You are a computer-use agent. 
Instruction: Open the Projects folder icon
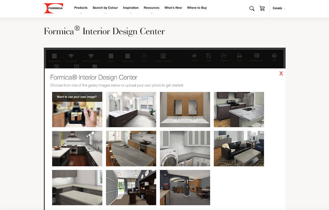(224, 57)
